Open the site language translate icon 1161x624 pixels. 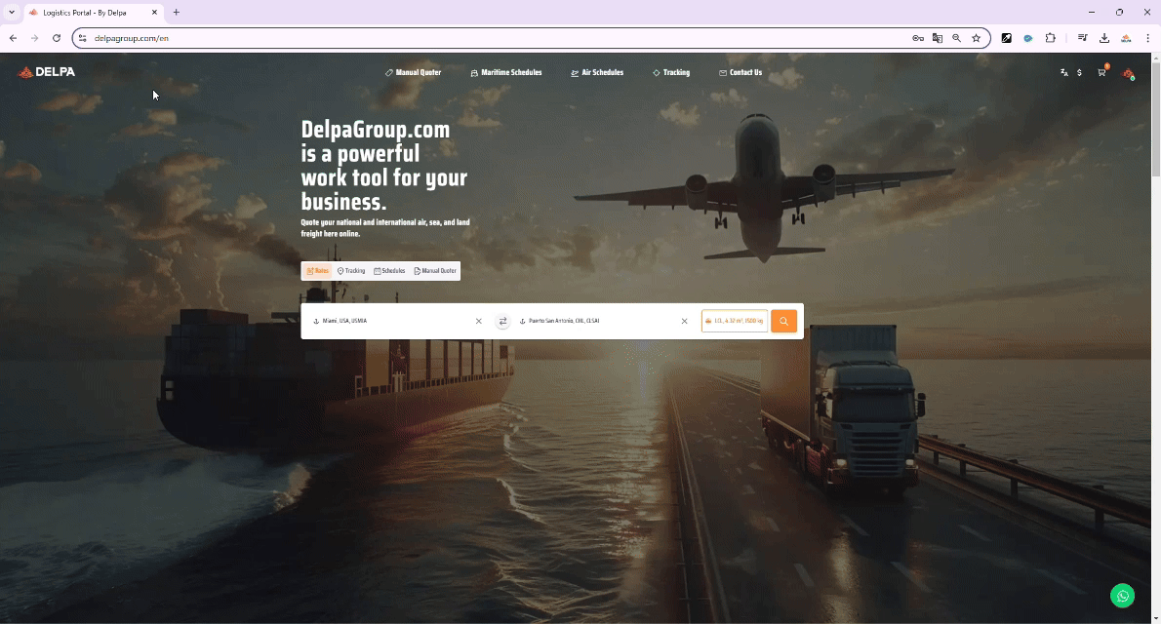pos(1064,72)
